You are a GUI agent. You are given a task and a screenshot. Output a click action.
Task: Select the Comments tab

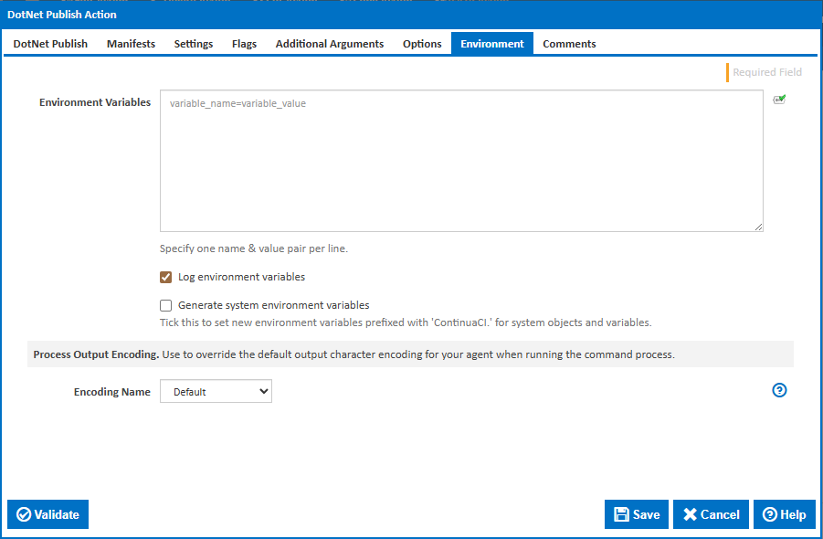pos(568,43)
